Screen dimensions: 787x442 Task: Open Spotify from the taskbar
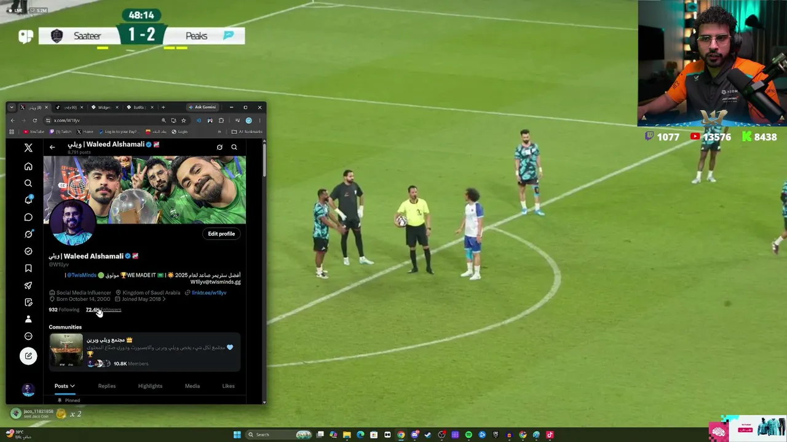click(469, 435)
